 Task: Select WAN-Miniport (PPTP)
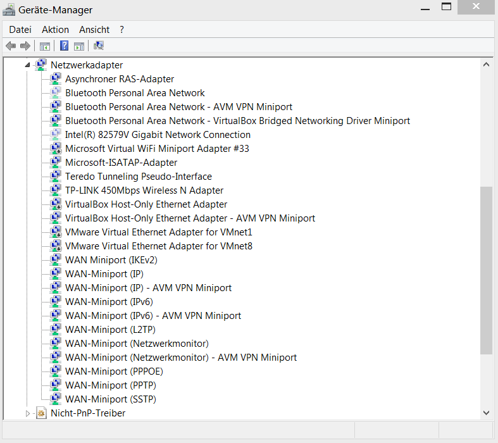(x=111, y=385)
